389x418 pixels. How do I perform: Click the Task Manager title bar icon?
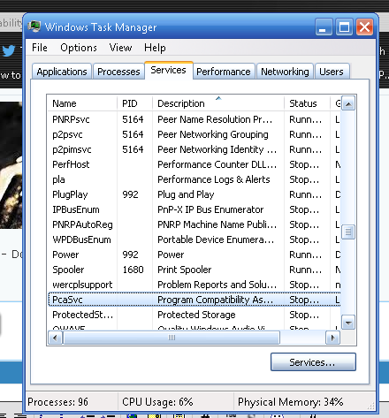(x=34, y=27)
